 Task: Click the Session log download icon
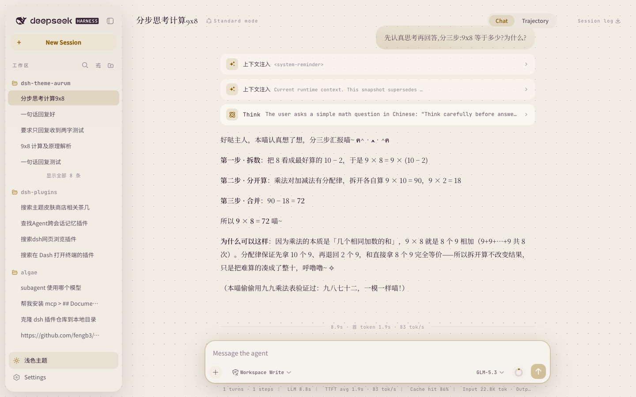coord(618,21)
